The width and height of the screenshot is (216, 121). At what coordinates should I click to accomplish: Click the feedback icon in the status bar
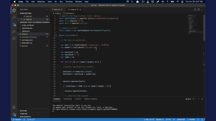pos(198,120)
